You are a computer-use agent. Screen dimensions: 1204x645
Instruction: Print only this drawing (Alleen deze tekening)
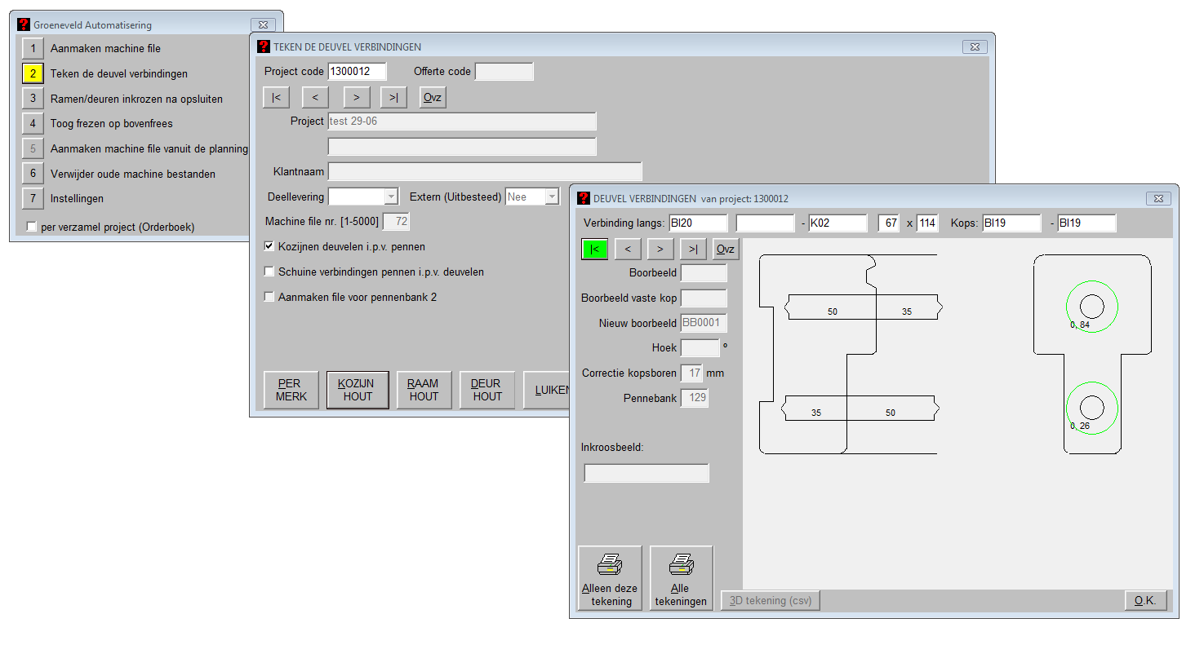click(609, 578)
